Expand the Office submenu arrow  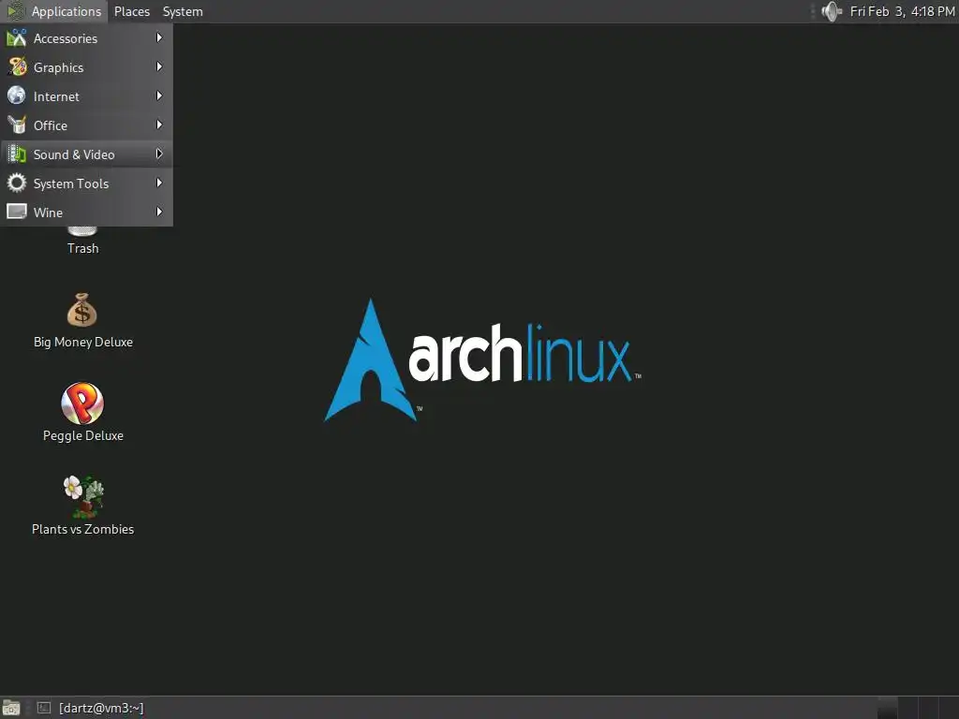point(159,125)
